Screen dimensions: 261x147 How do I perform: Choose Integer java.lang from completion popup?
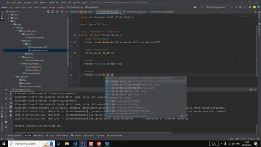[146, 81]
